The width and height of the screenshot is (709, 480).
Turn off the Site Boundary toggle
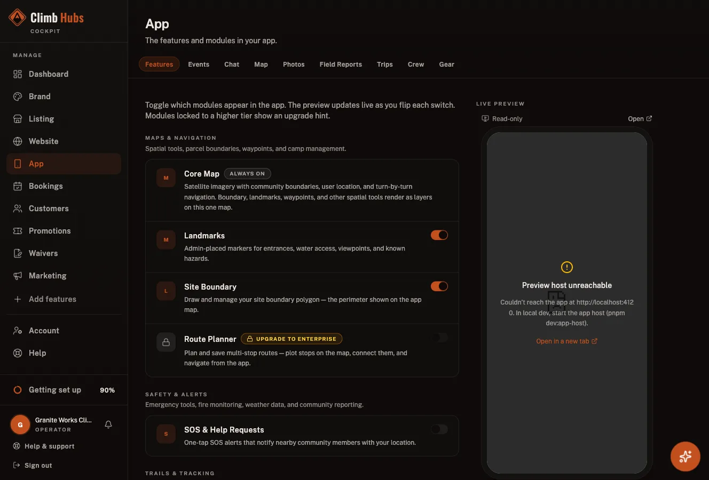[x=439, y=286]
